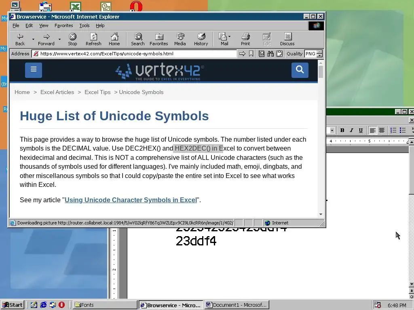Image resolution: width=414 pixels, height=310 pixels.
Task: Open the Discuss toolbar button
Action: (x=287, y=39)
